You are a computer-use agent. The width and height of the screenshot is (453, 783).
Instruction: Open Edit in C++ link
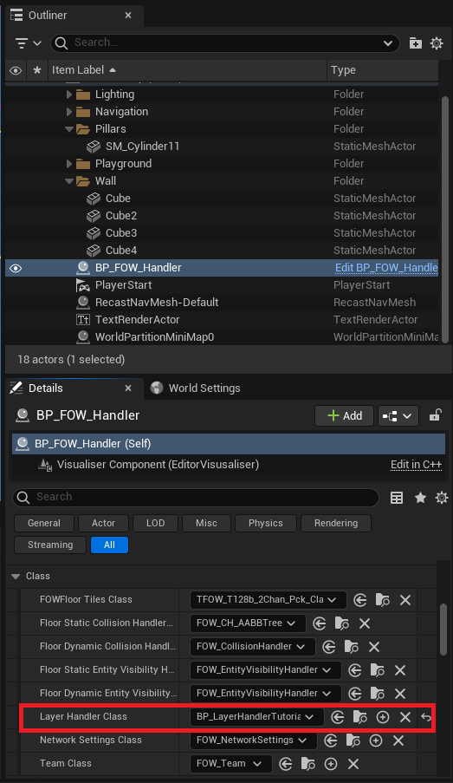tap(416, 465)
